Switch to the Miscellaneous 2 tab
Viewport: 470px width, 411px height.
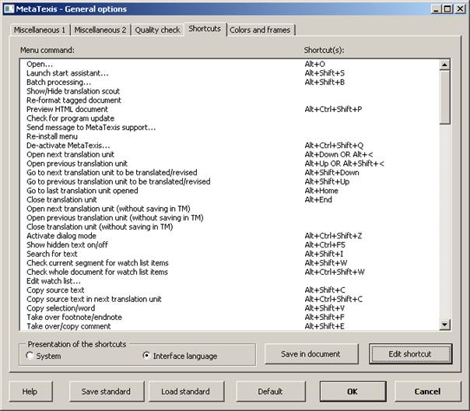[100, 30]
